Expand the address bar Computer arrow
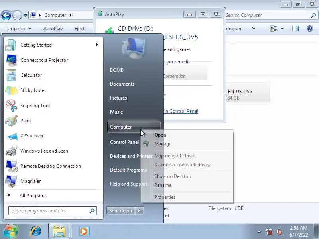 (x=71, y=15)
